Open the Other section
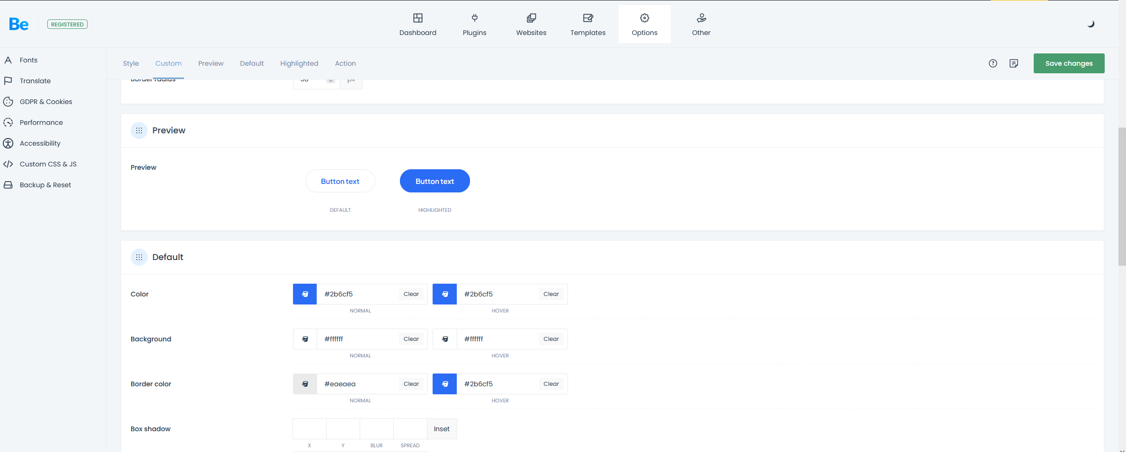Screen dimensions: 1126x452 coord(701,25)
